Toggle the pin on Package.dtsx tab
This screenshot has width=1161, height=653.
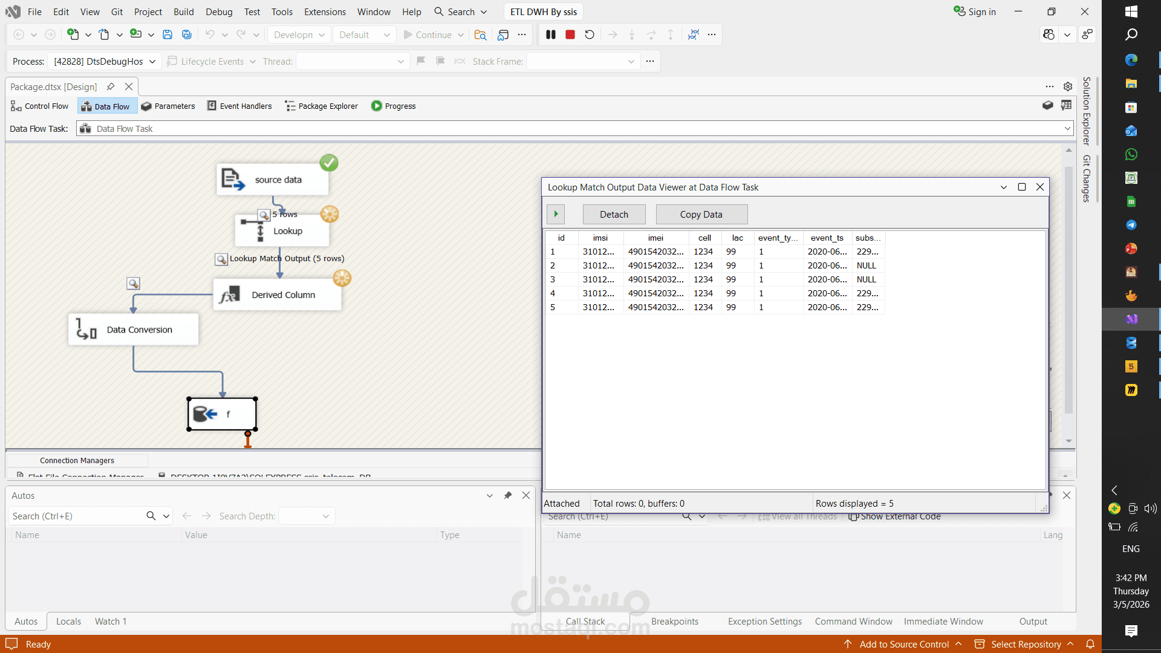point(111,86)
